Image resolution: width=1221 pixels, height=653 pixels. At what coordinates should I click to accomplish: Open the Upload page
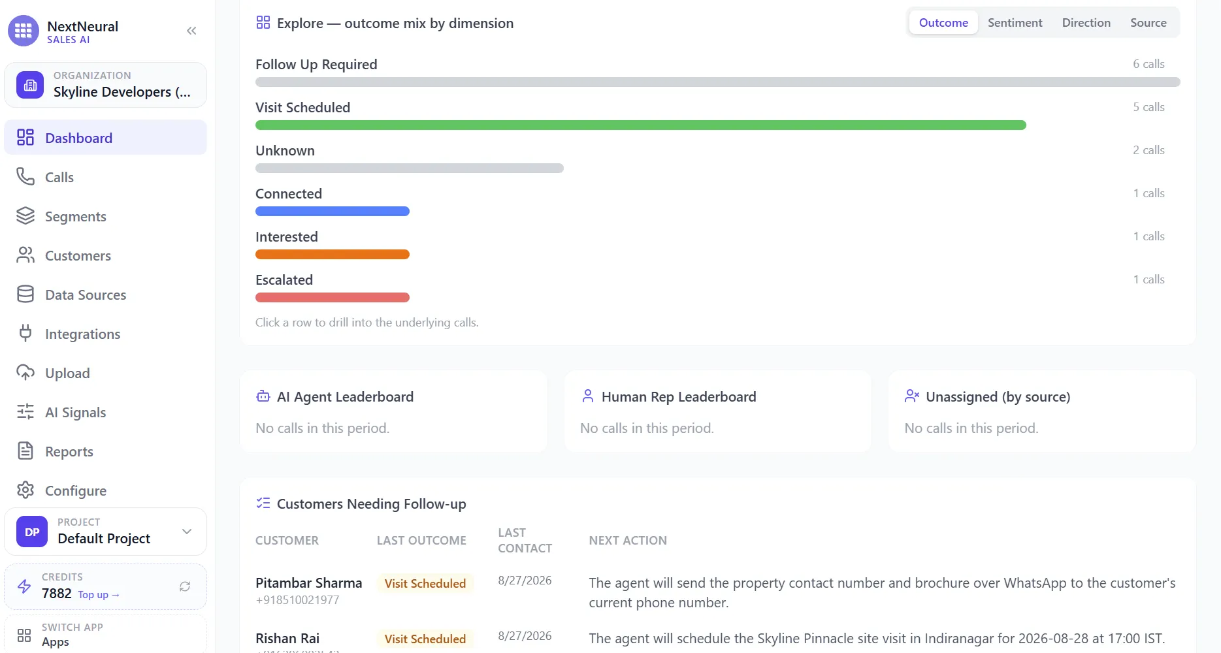105,372
